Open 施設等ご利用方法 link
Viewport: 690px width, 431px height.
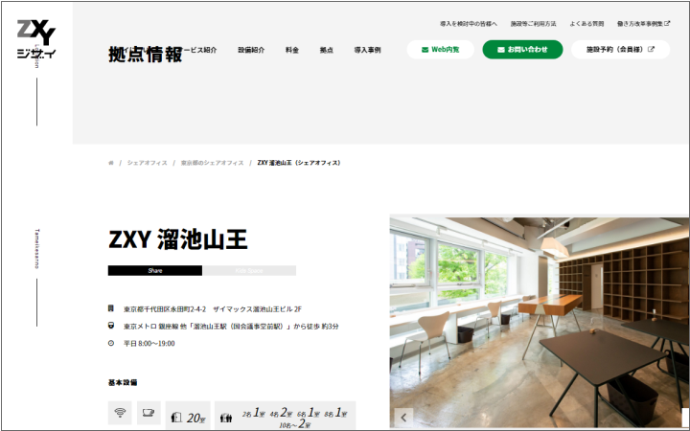pyautogui.click(x=534, y=24)
